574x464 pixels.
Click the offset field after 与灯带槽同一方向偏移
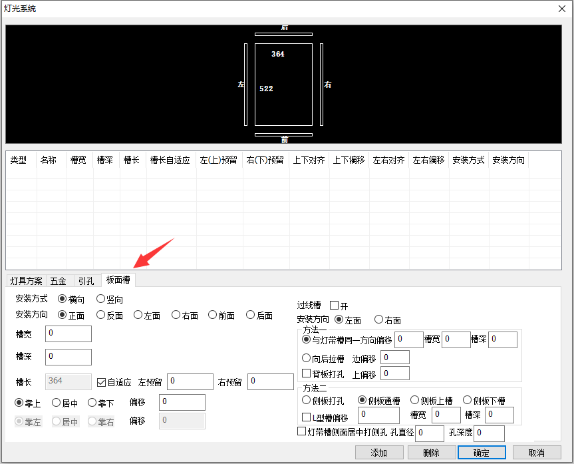click(409, 340)
